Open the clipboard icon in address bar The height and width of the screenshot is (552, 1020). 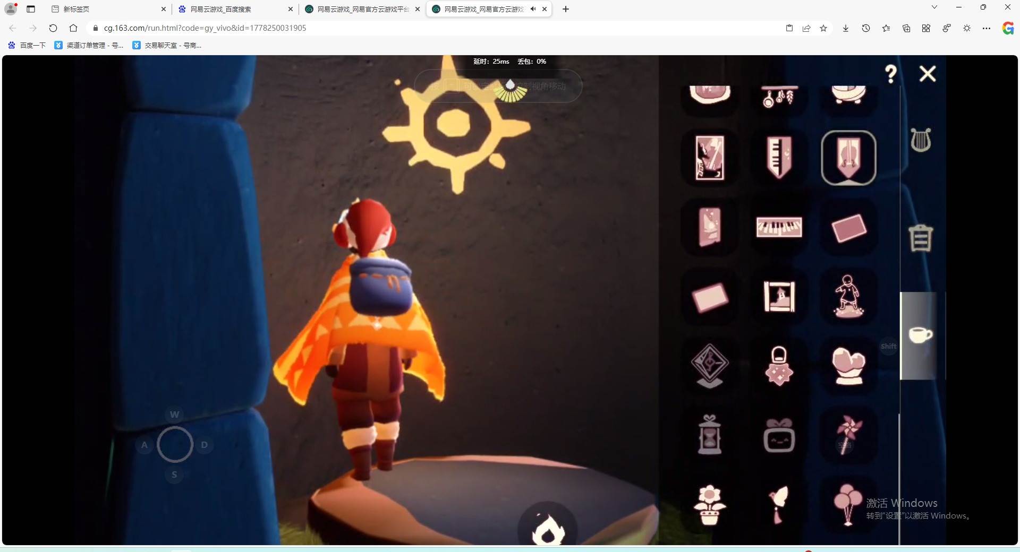[x=789, y=28]
